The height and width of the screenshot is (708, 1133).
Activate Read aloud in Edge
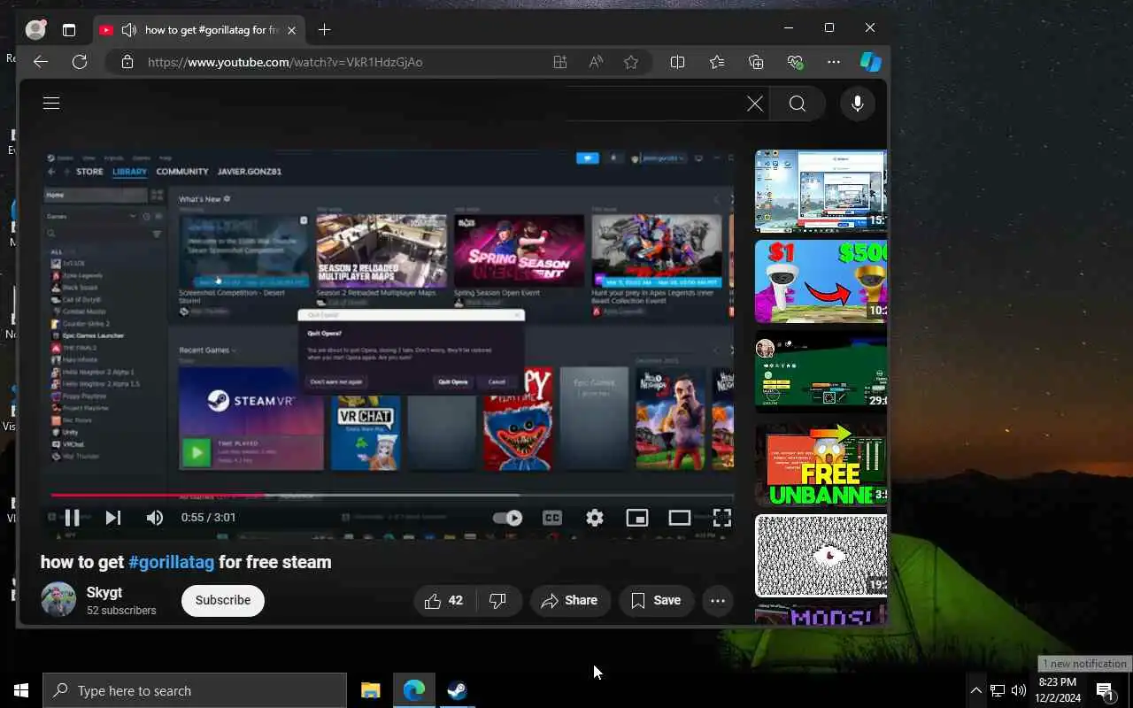pos(596,62)
